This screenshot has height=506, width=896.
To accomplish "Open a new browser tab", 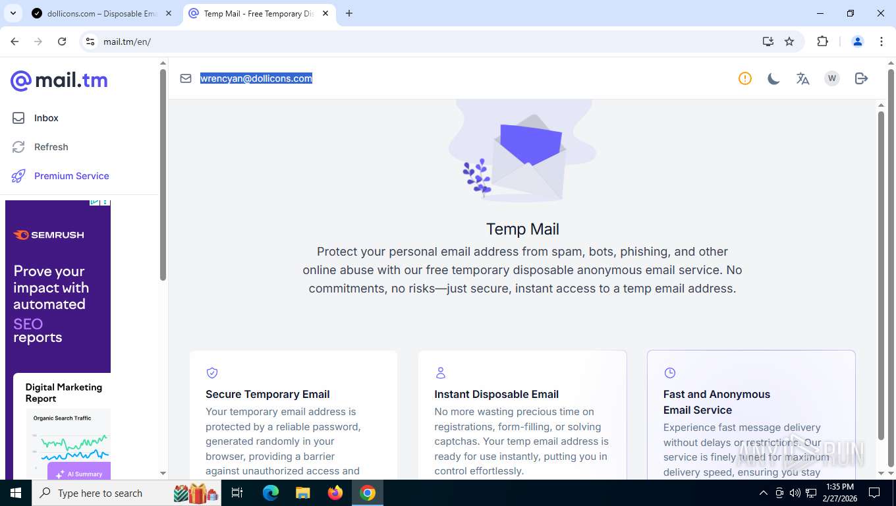I will tap(349, 13).
